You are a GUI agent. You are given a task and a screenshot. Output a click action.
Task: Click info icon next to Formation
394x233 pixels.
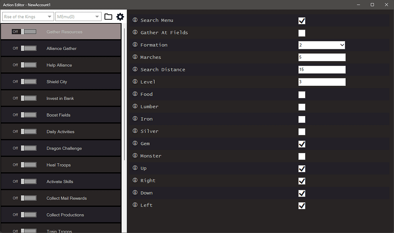135,45
